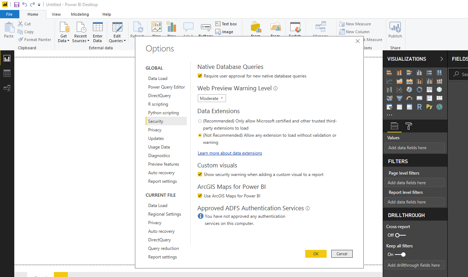
Task: Select Not Recommended allow any extension option
Action: (200, 135)
